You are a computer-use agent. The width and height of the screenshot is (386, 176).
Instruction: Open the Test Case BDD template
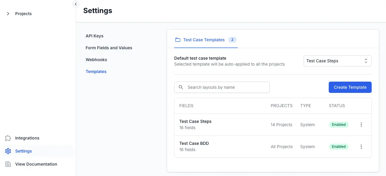[194, 143]
